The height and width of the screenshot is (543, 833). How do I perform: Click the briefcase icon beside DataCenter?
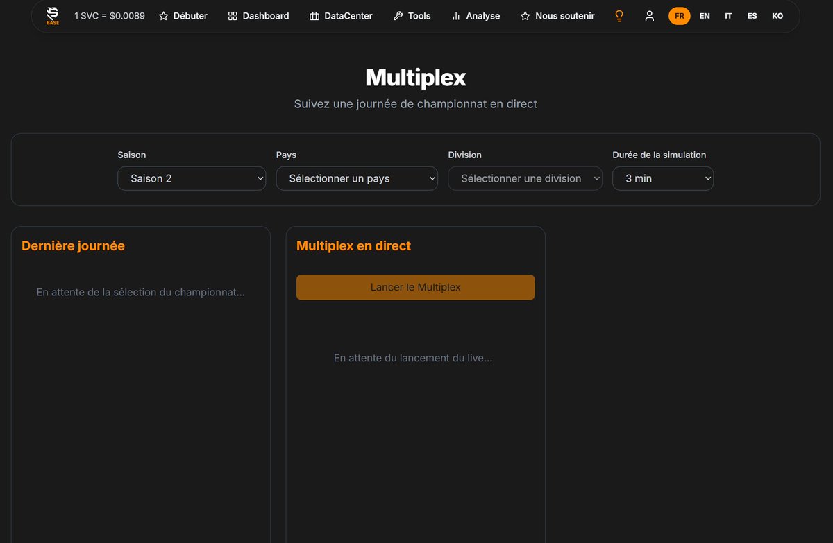(314, 16)
